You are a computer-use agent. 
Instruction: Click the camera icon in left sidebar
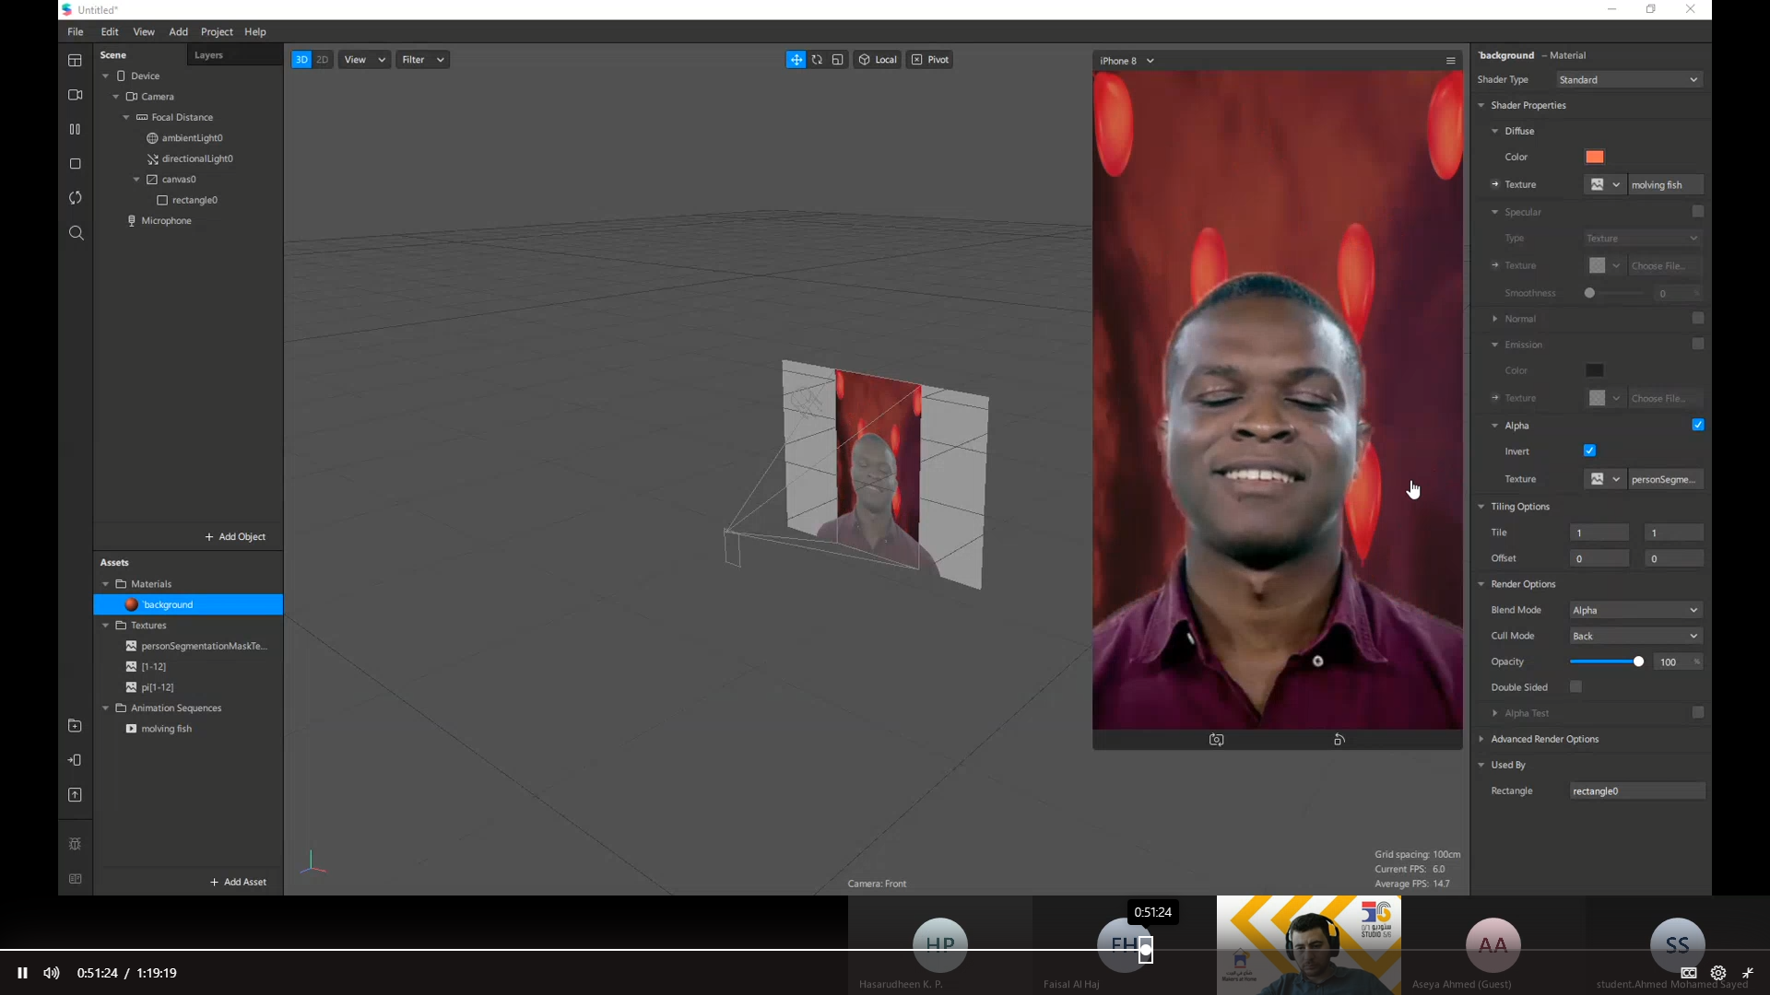(x=76, y=95)
